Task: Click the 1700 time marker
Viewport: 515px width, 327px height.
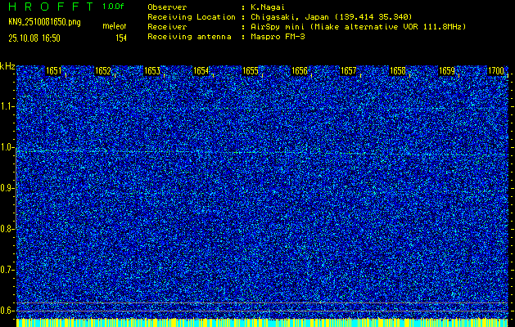Action: (495, 72)
